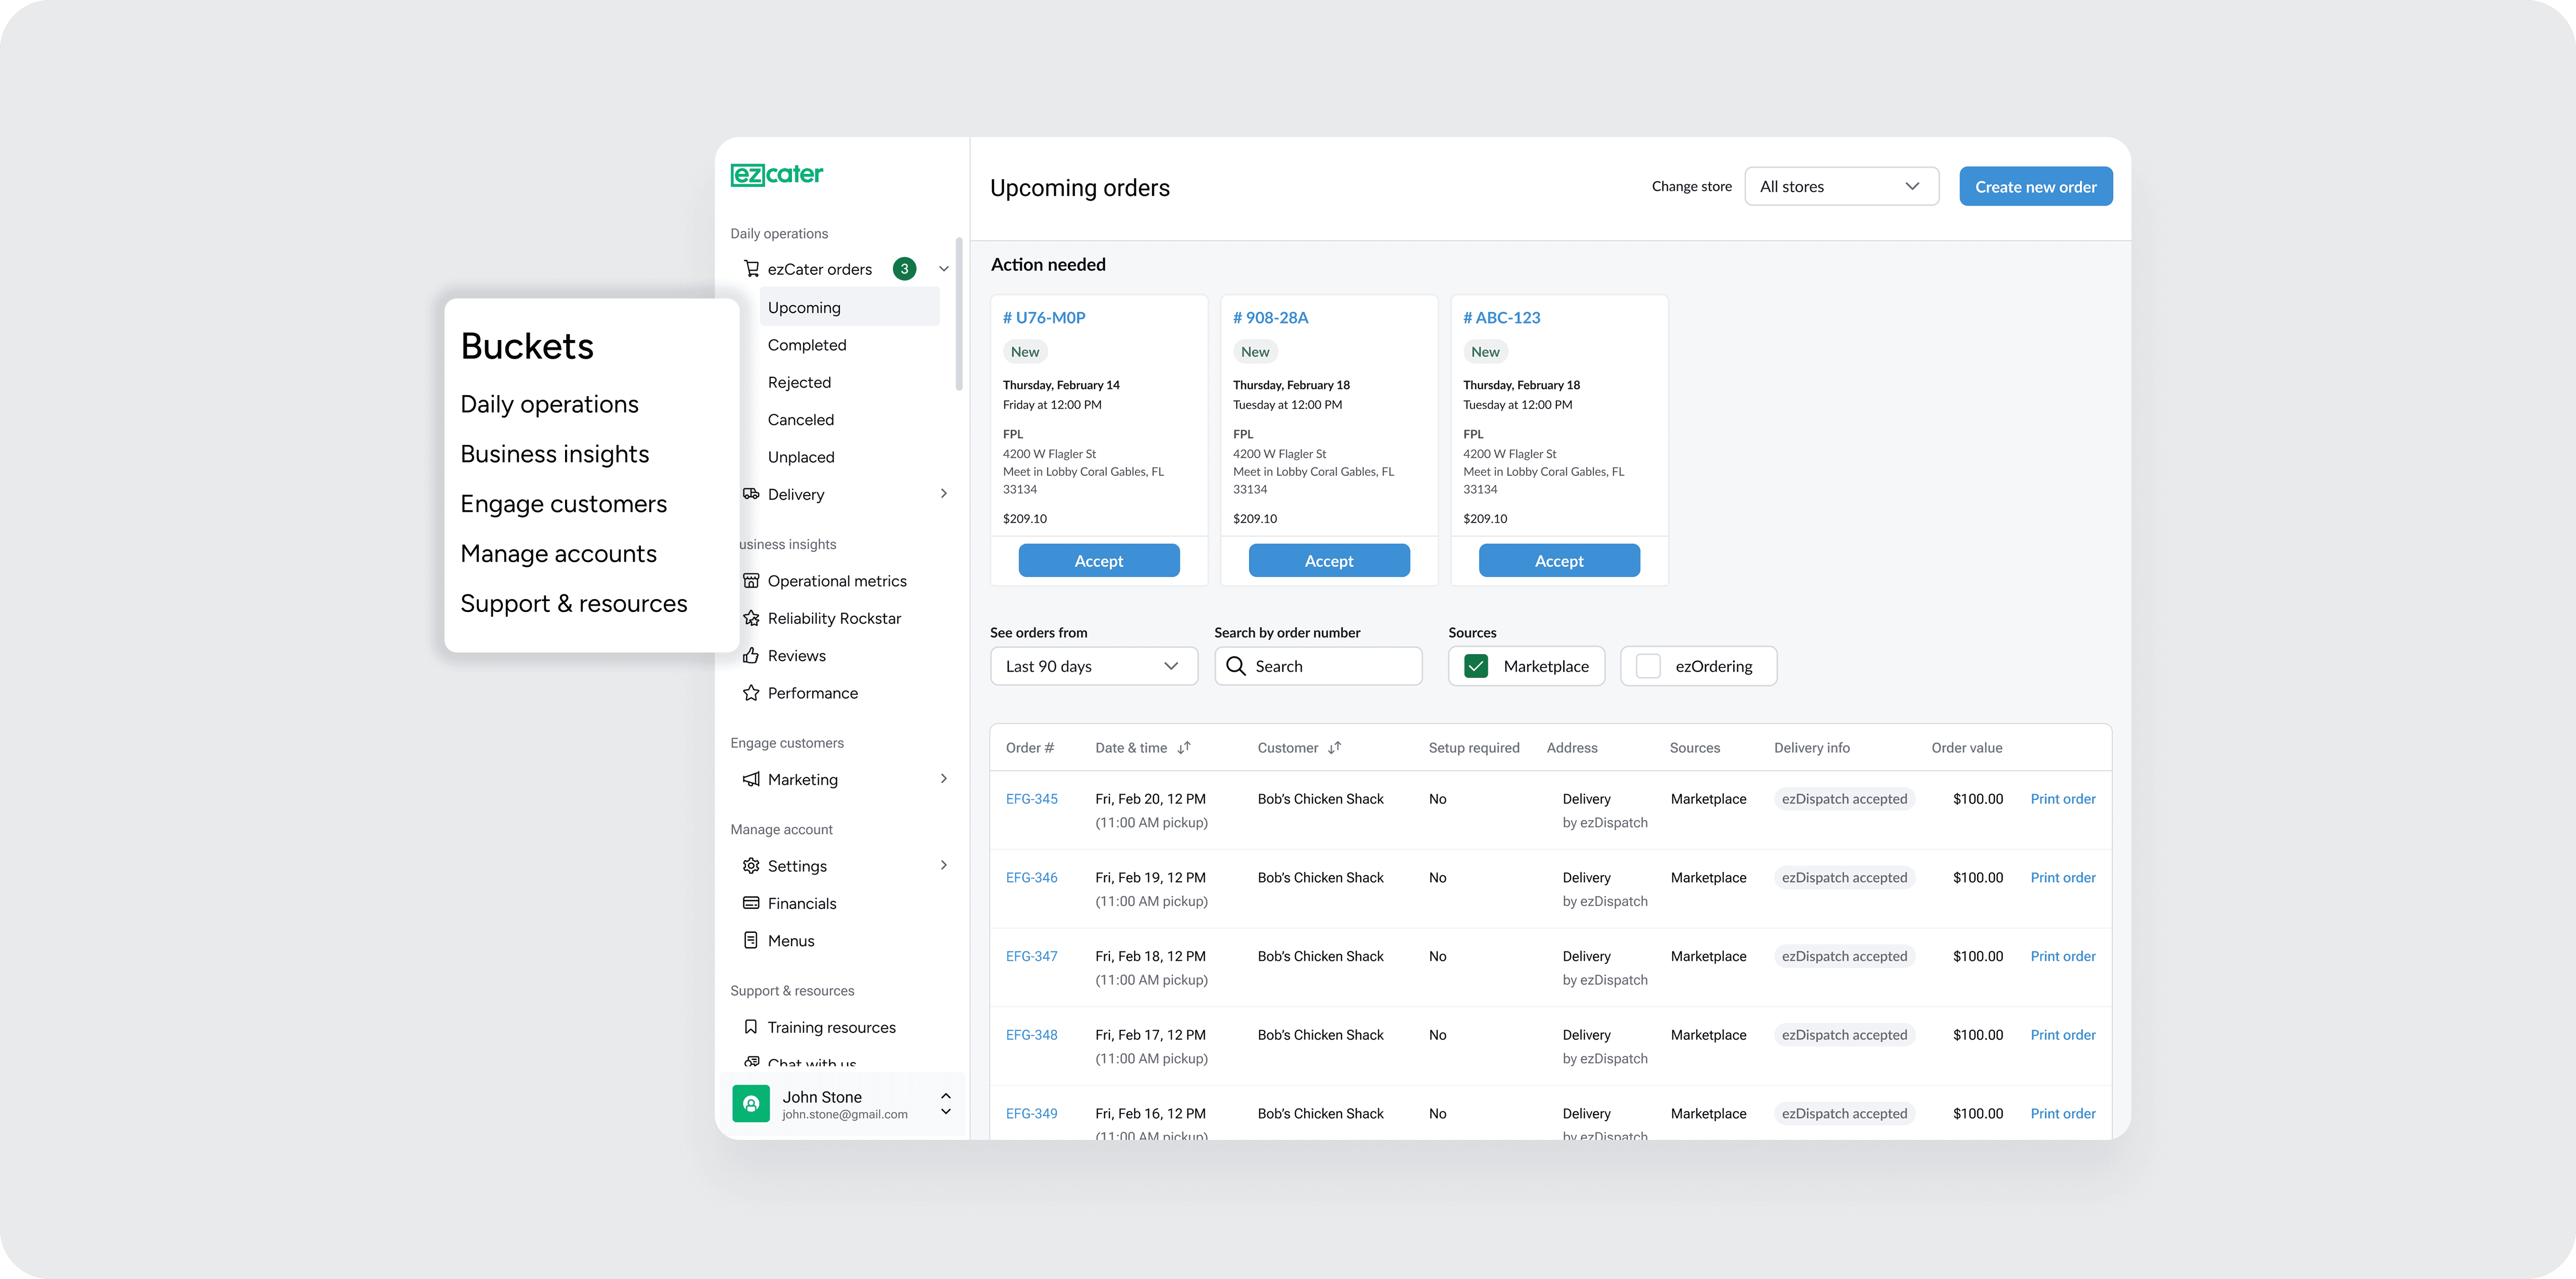Uncheck the Marketplace source checkbox
The height and width of the screenshot is (1279, 2576).
pos(1476,666)
